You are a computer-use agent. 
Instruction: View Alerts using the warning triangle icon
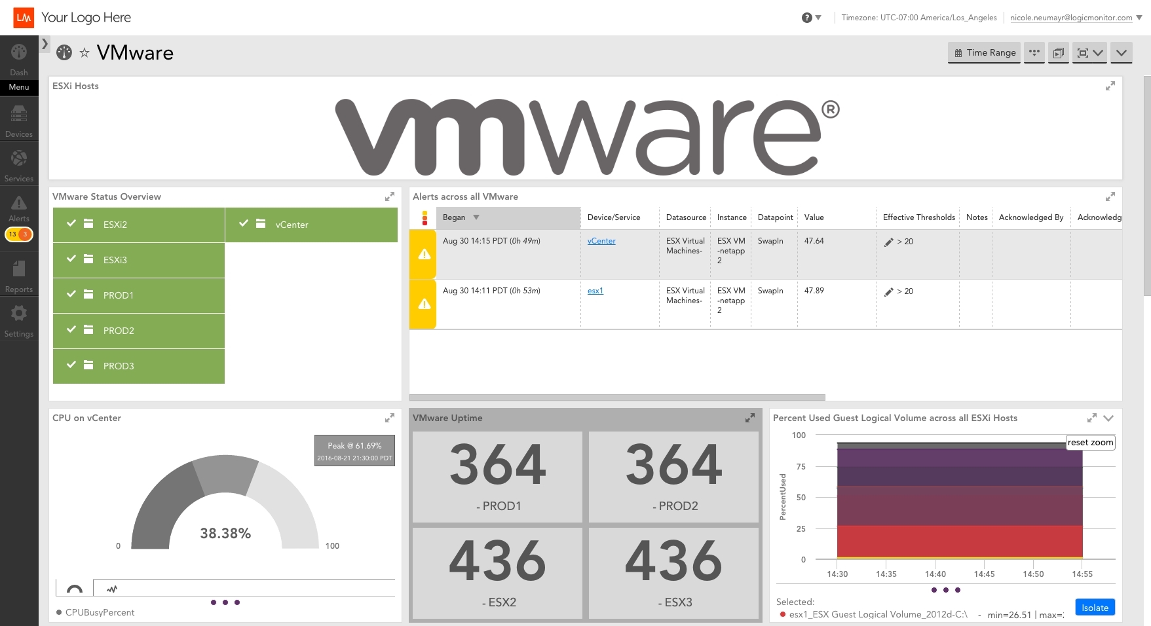pos(19,203)
